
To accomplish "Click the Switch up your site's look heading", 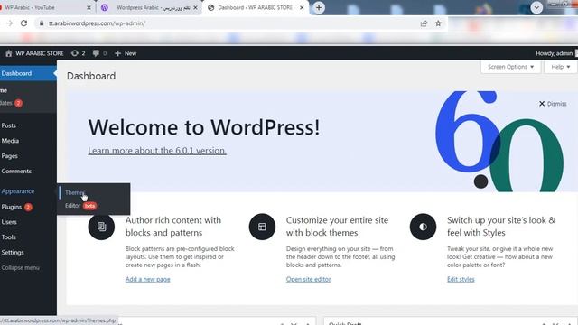I will pyautogui.click(x=501, y=227).
